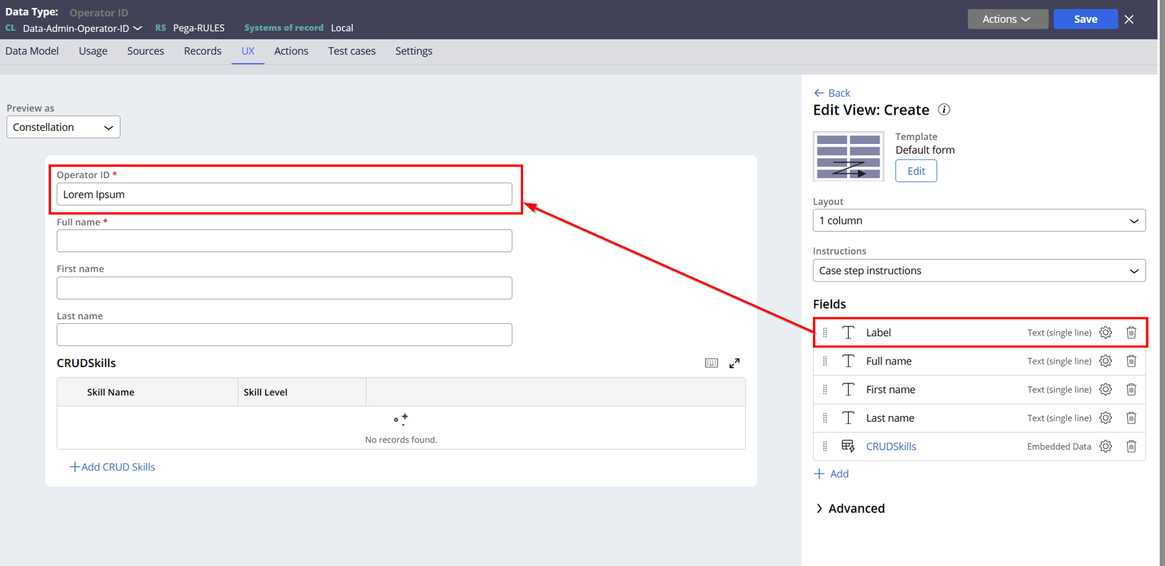
Task: Click the text type icon of Label field
Action: 848,332
